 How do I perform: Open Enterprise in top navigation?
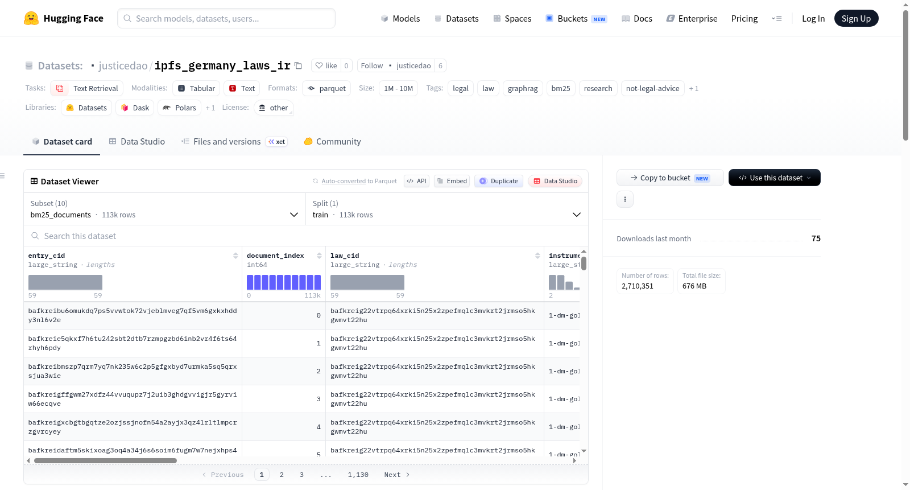pos(692,18)
